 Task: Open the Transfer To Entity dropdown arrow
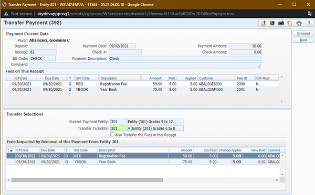129,128
